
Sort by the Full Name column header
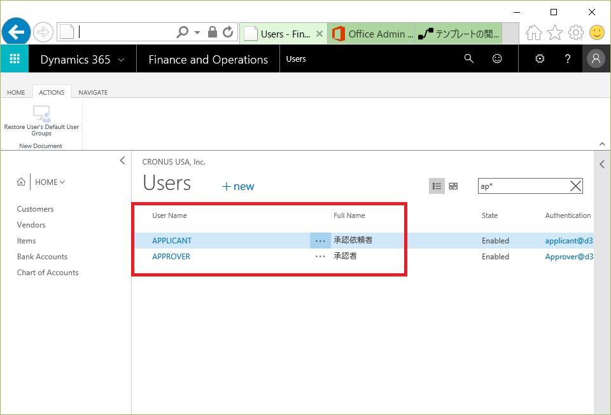tap(349, 215)
